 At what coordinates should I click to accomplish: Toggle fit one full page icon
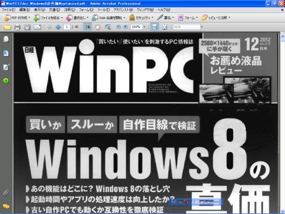tap(164, 27)
